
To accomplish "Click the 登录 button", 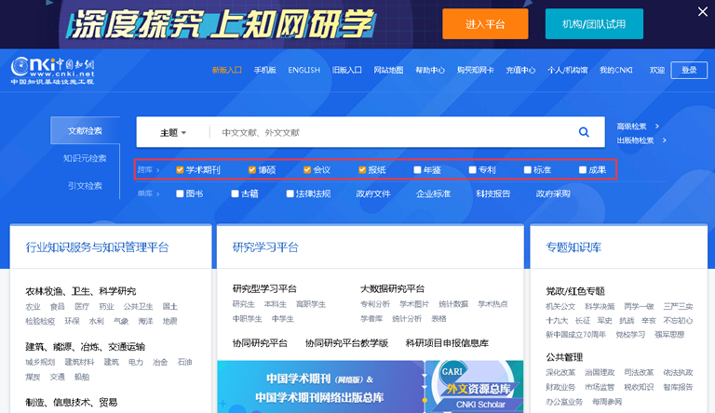I will [x=689, y=70].
